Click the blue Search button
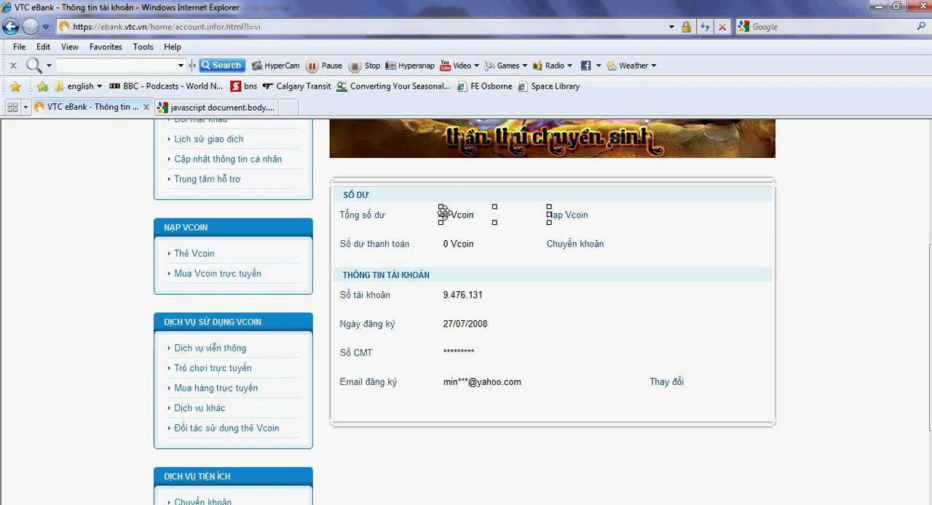 [222, 65]
